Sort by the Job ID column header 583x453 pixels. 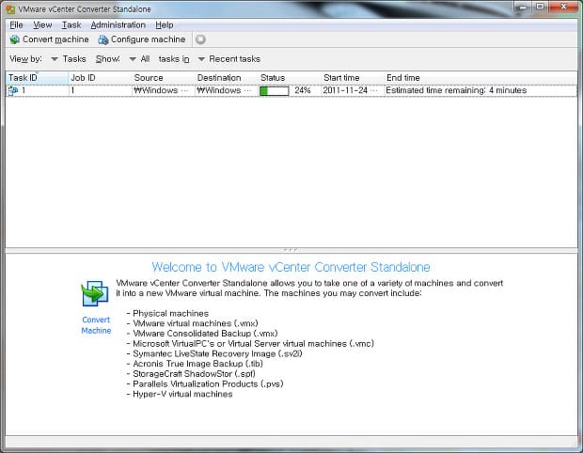(100, 78)
